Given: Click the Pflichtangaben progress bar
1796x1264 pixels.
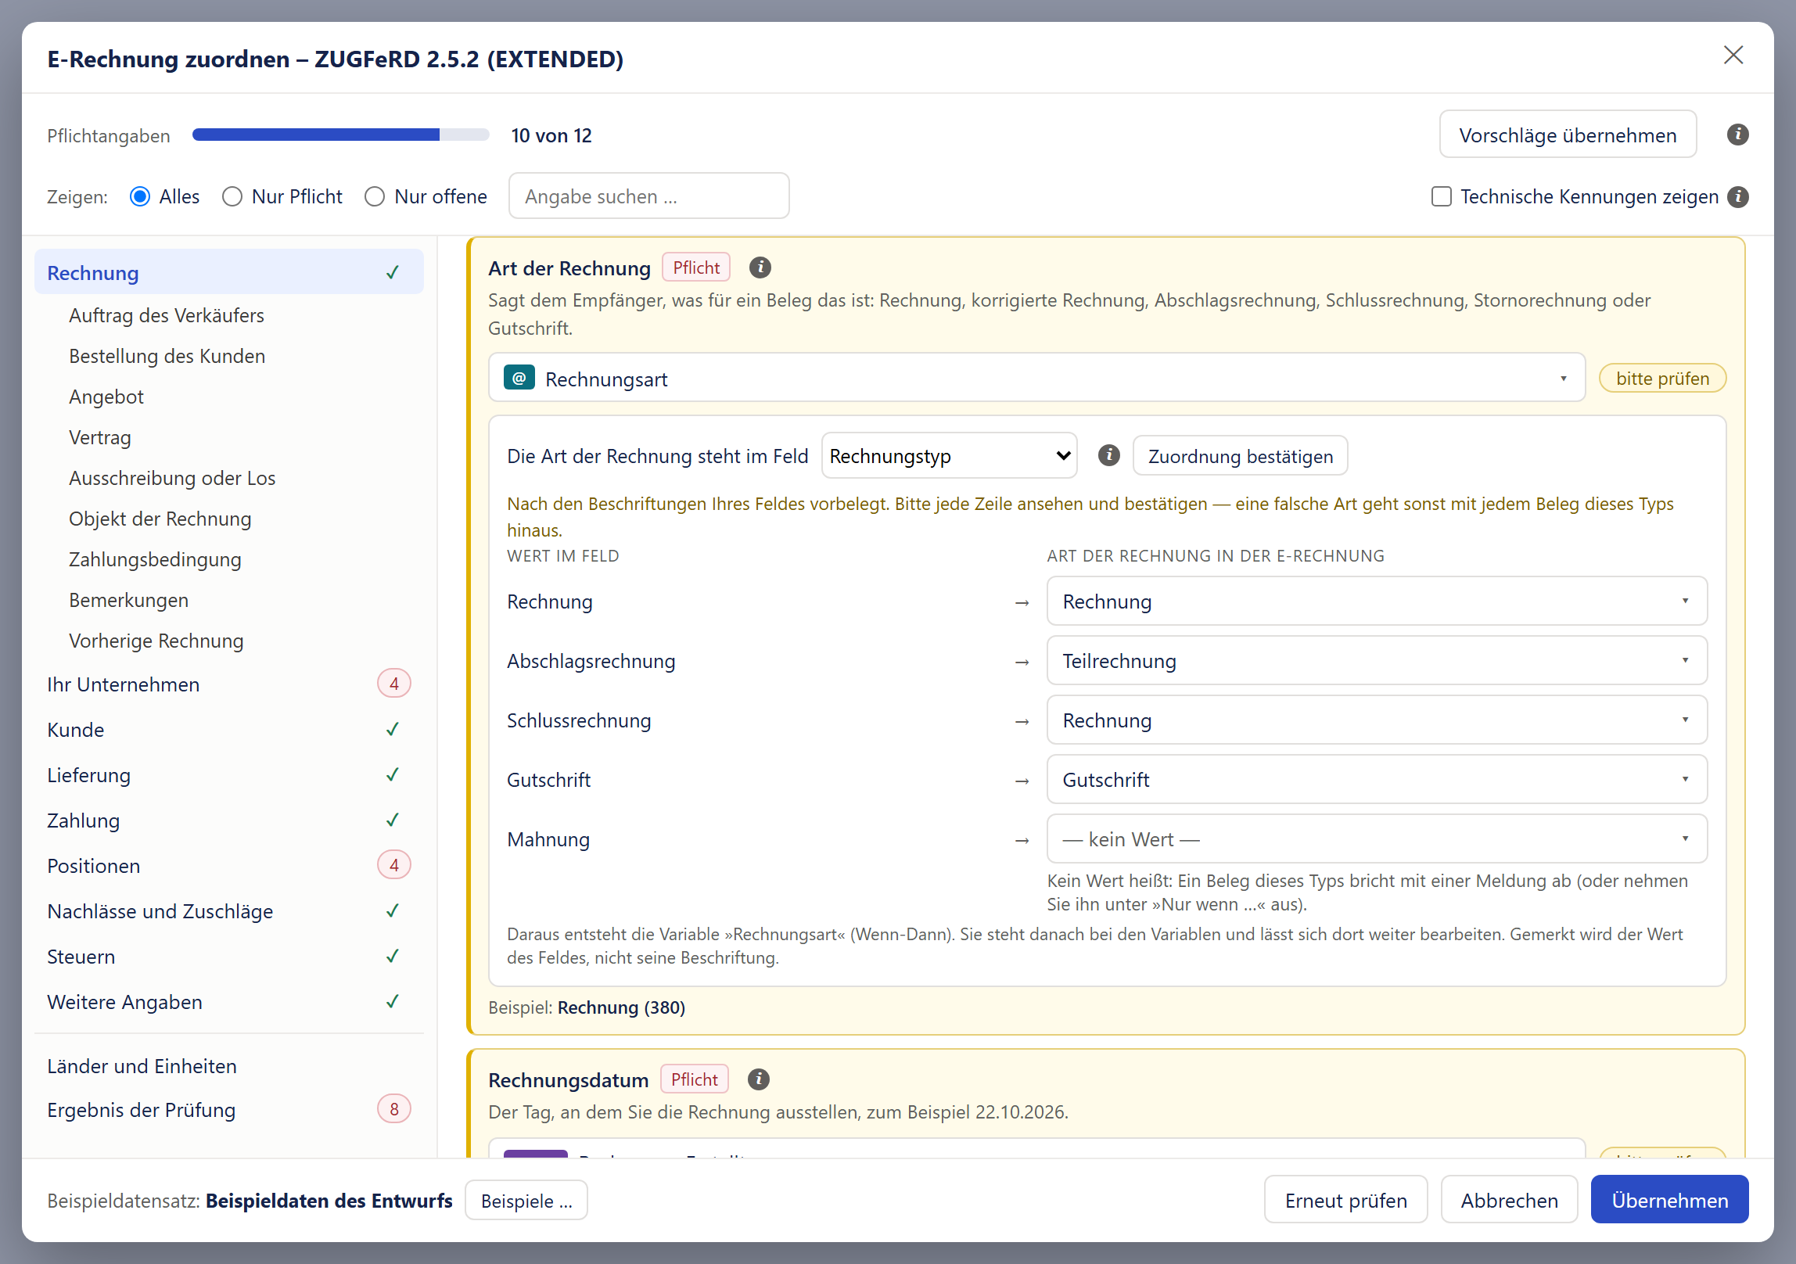Looking at the screenshot, I should tap(340, 135).
